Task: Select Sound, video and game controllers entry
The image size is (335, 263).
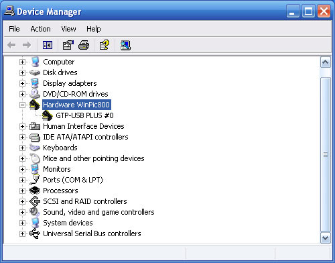Action: point(98,212)
